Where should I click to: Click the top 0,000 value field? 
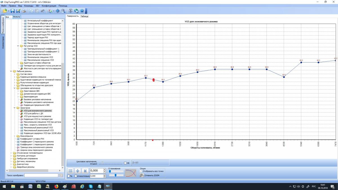click(x=98, y=171)
